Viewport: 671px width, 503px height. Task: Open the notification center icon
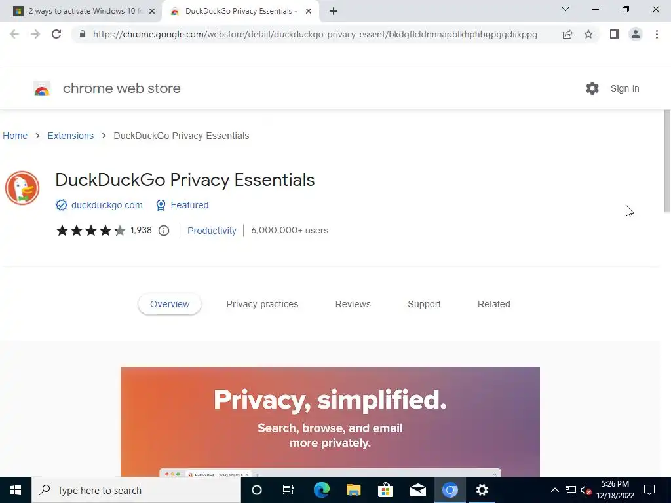pos(649,490)
